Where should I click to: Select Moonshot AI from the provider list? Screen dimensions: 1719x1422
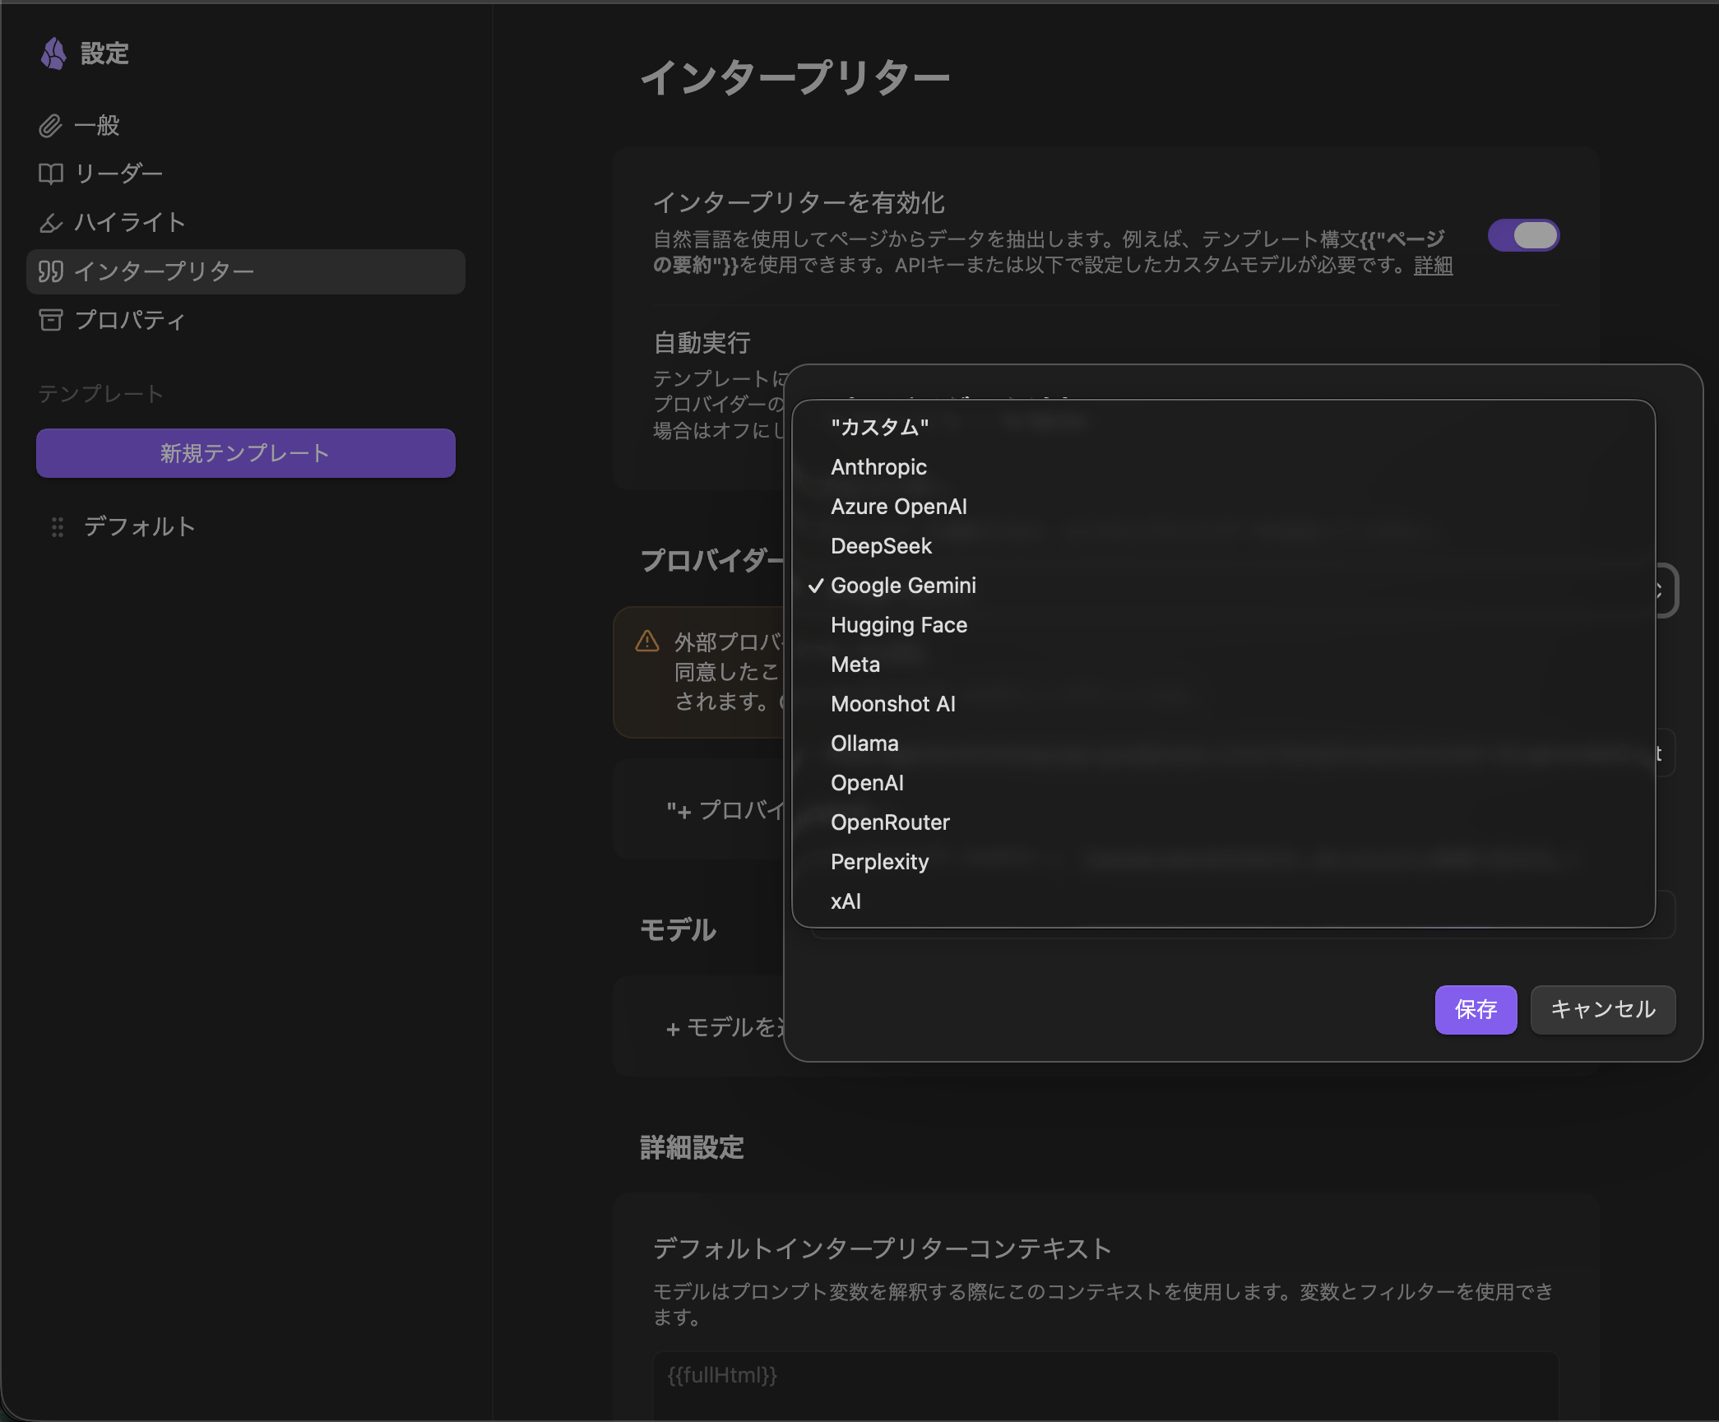[x=1223, y=704]
